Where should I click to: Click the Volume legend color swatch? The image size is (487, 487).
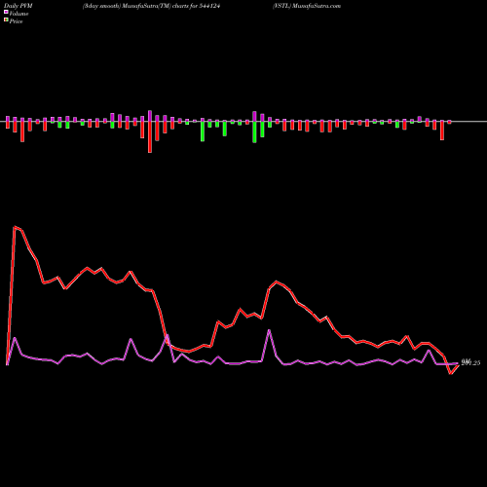pos(6,12)
